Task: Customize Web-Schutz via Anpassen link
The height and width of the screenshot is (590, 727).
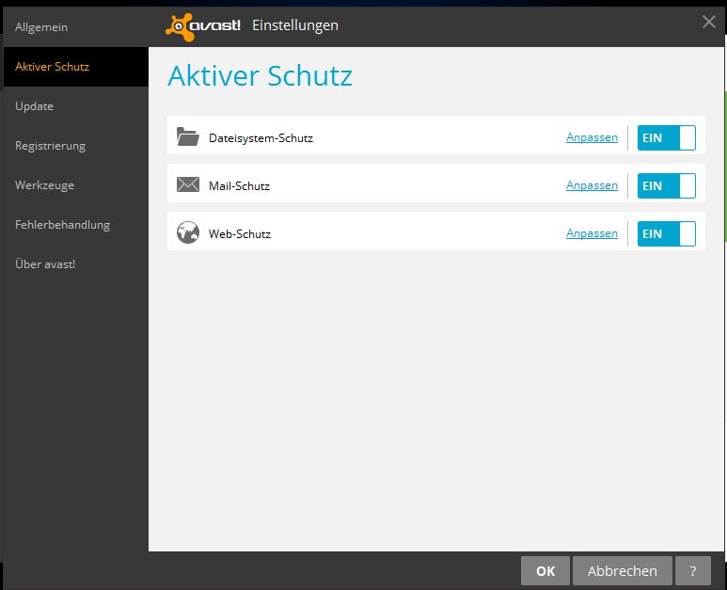Action: (x=592, y=232)
